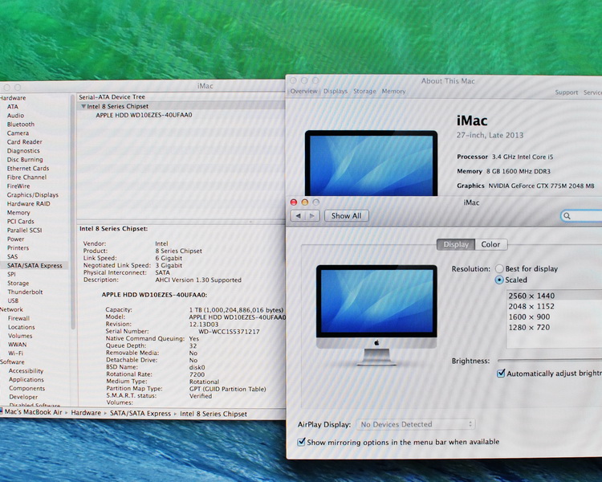Select Camera in sidebar

tap(18, 133)
